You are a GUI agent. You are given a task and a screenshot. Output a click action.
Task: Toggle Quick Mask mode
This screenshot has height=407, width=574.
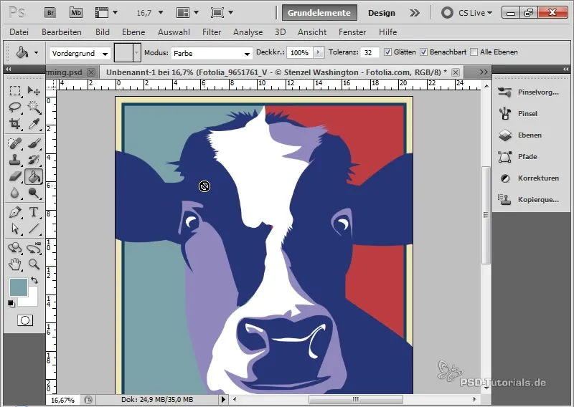[x=25, y=320]
